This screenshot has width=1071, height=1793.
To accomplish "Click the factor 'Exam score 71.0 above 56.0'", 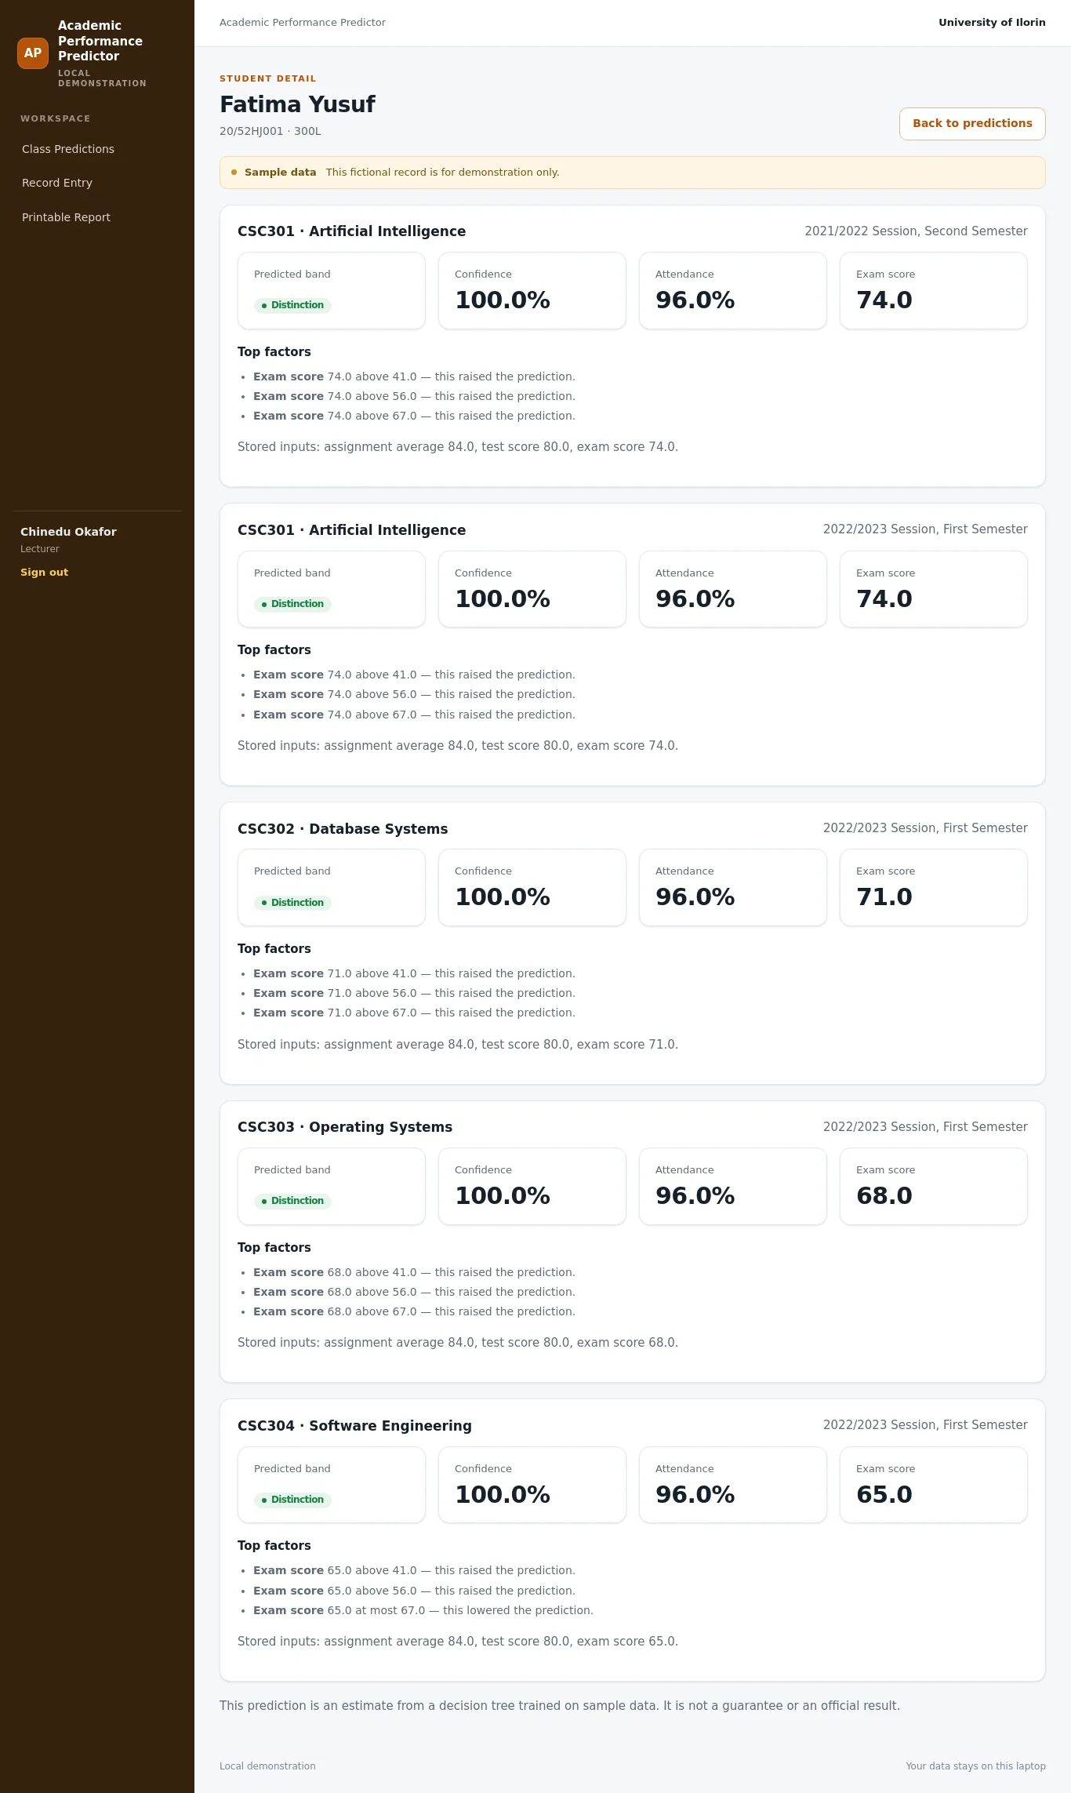I will 414,993.
